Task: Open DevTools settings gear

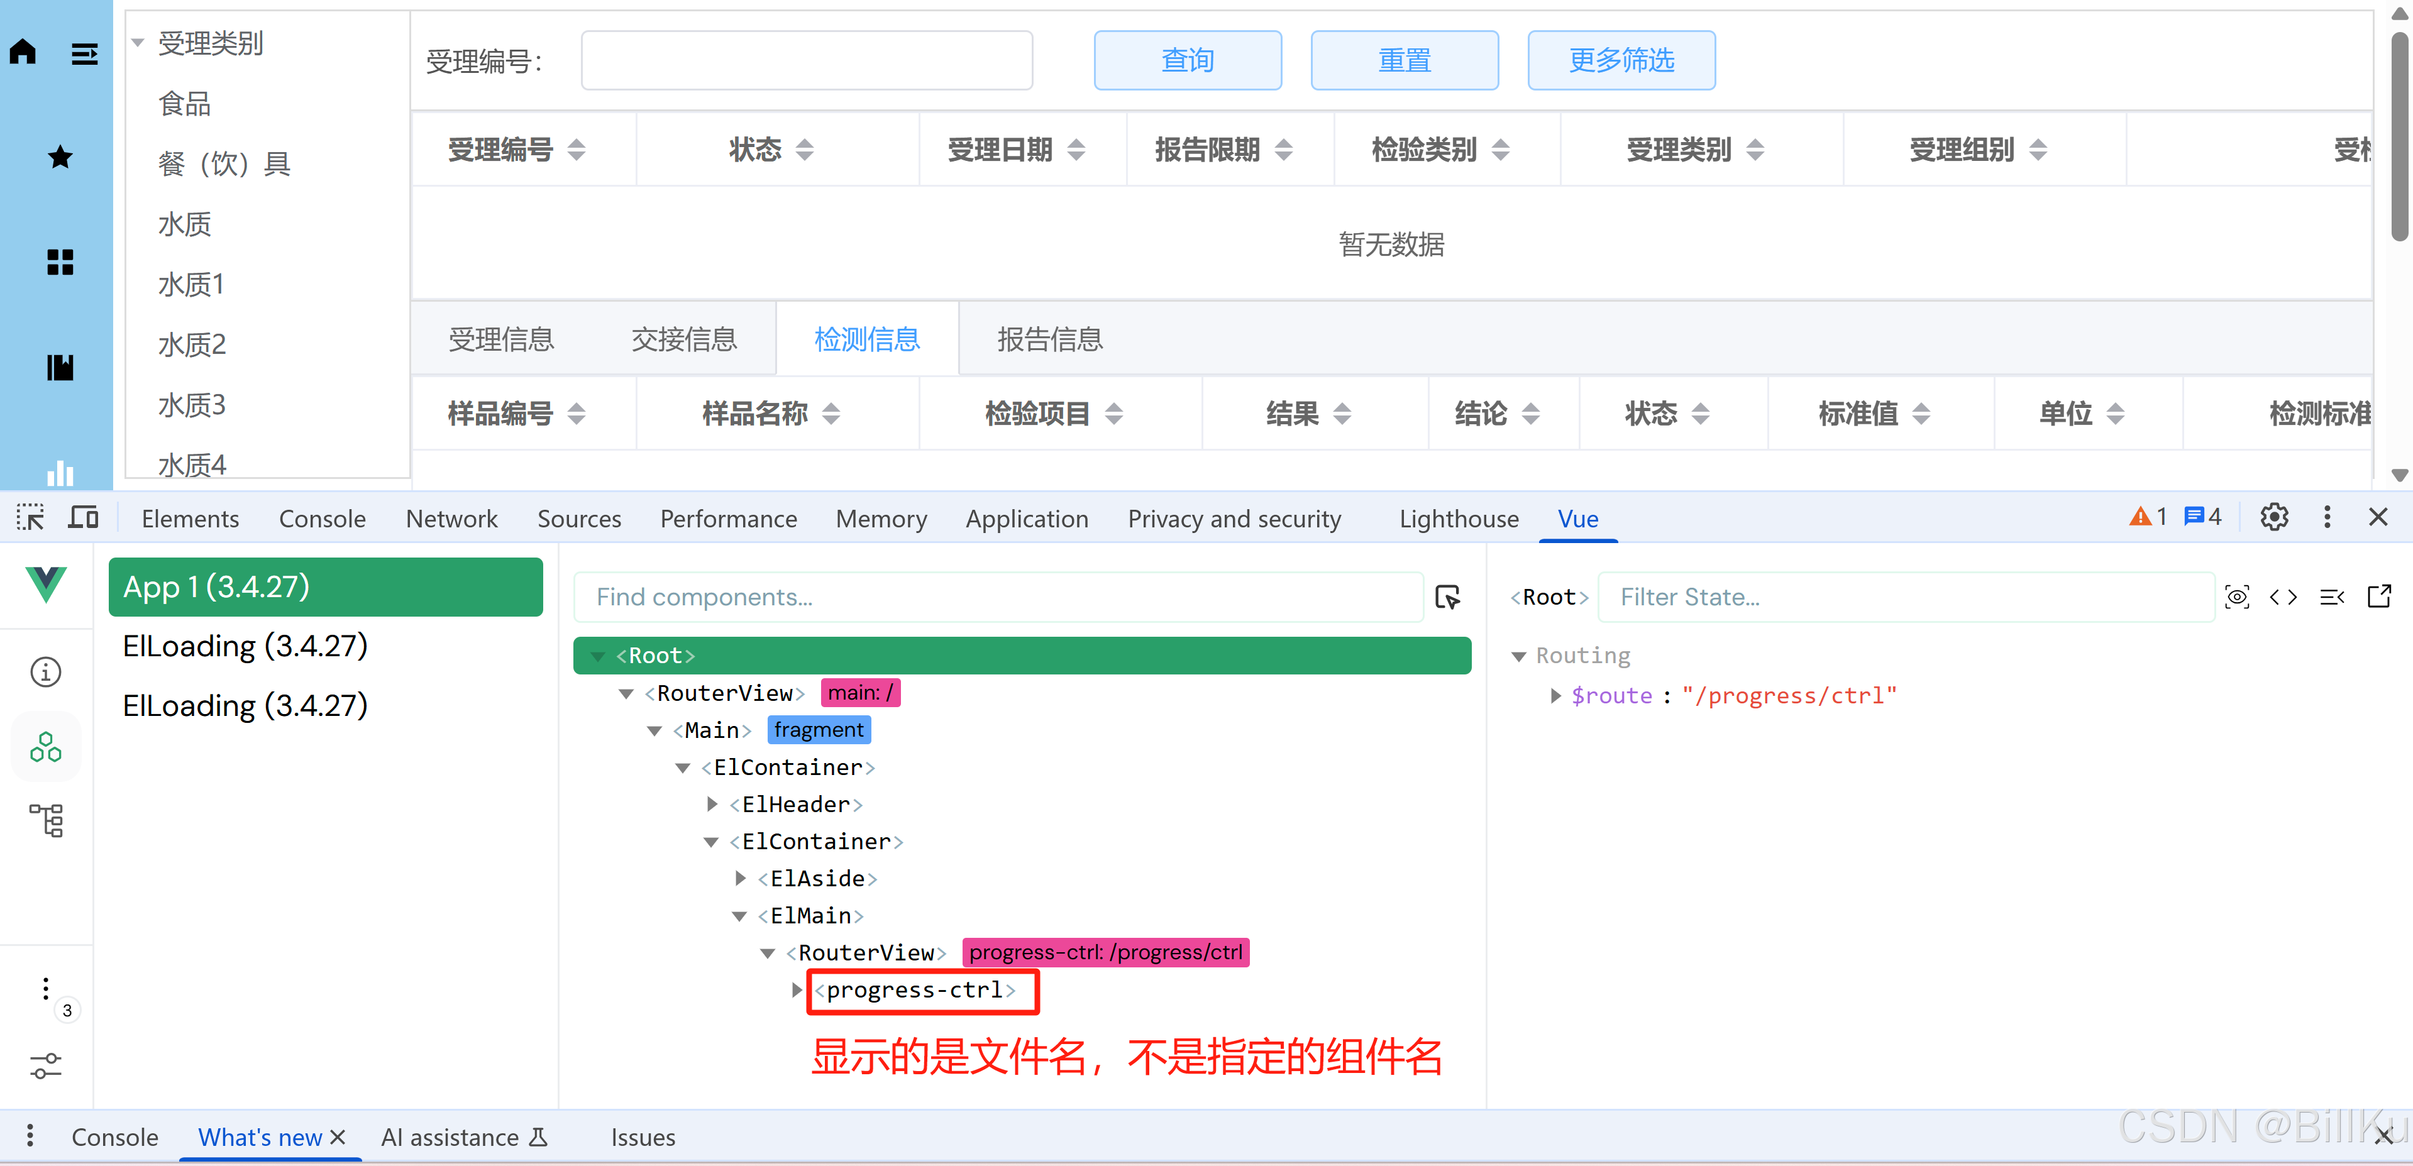Action: (x=2273, y=517)
